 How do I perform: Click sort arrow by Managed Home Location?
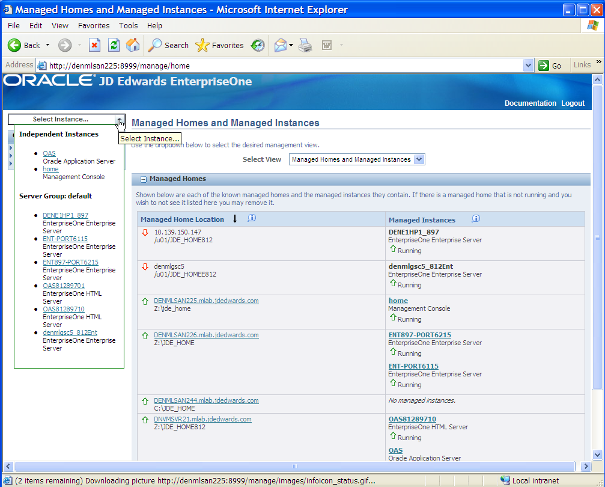(x=234, y=219)
